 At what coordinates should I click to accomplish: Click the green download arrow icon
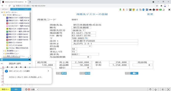click(x=120, y=10)
